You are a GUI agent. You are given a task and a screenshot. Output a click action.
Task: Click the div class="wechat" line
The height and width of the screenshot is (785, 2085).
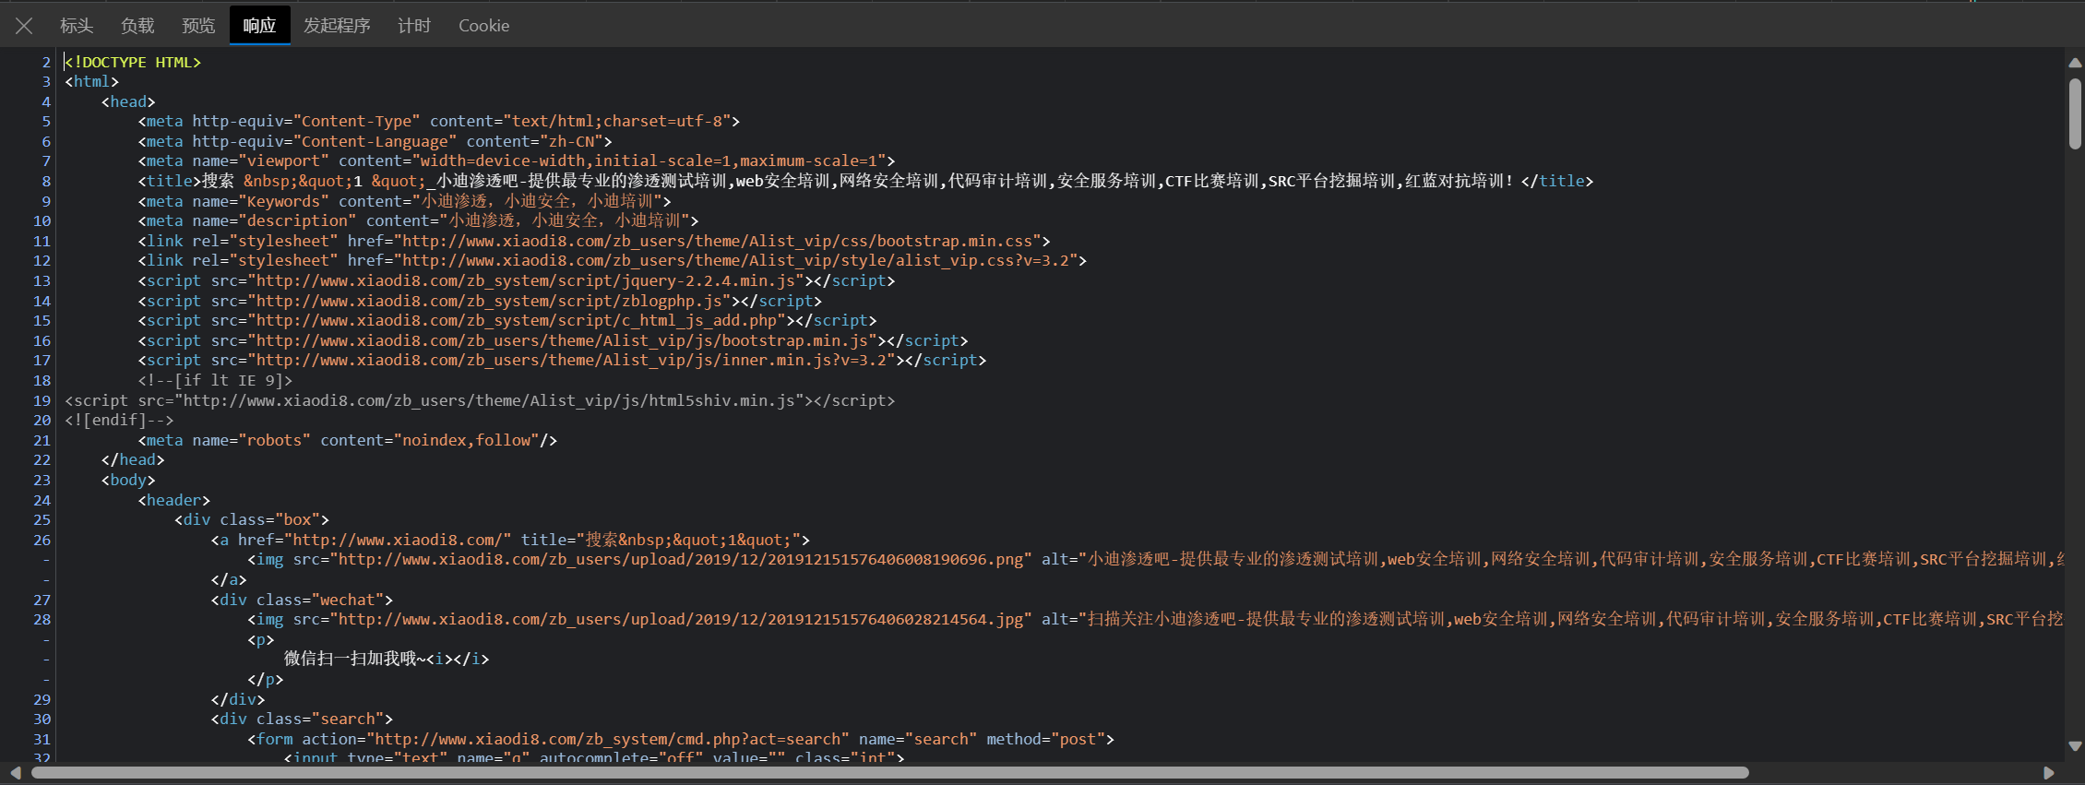(302, 600)
